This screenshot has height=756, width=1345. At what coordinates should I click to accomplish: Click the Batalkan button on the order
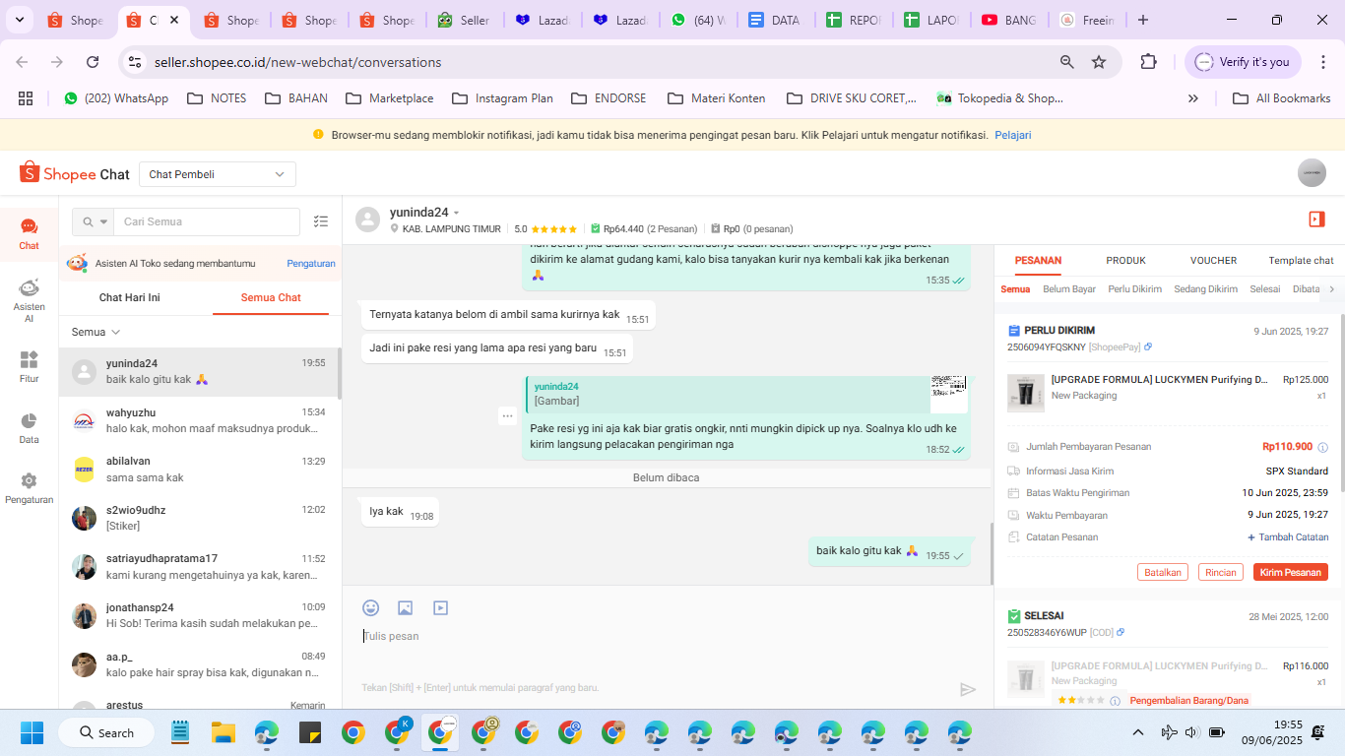(1163, 572)
